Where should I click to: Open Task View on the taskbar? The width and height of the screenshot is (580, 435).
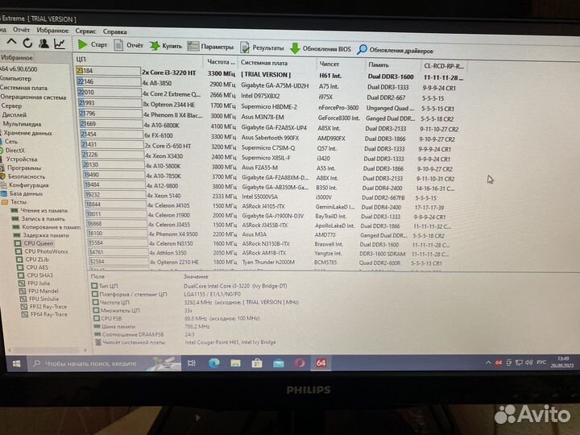click(x=191, y=363)
